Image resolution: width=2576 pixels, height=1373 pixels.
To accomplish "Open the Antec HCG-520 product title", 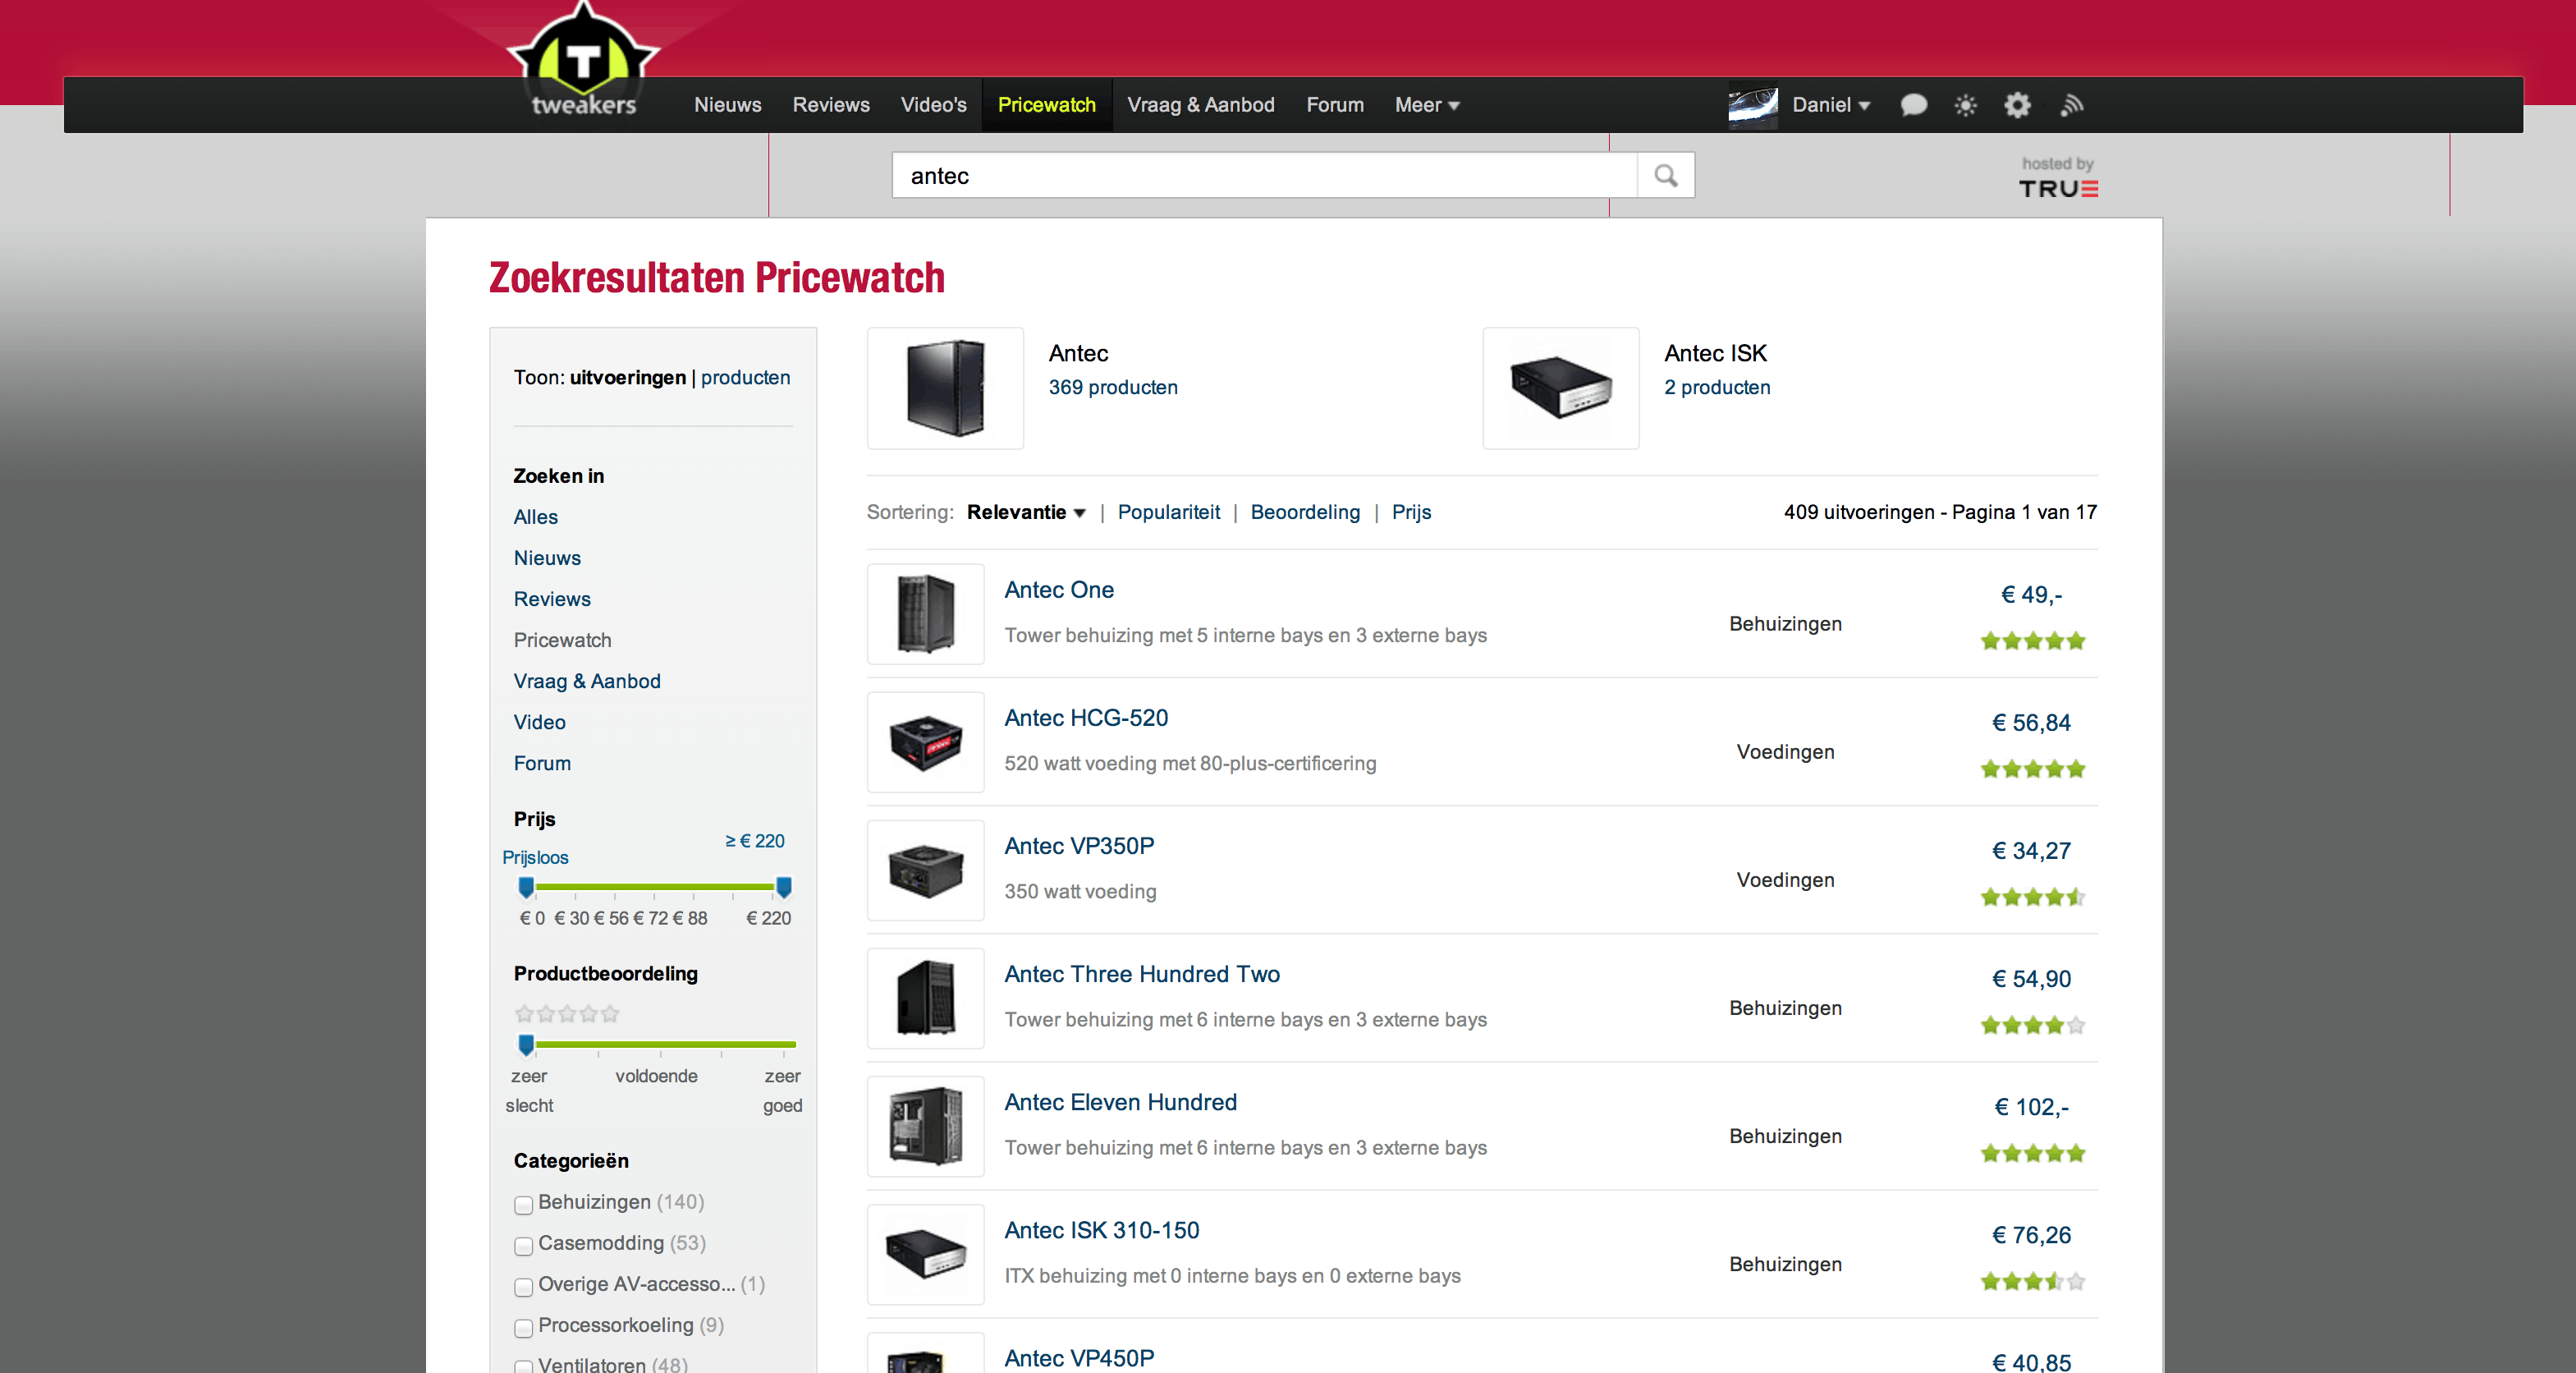I will [1086, 718].
